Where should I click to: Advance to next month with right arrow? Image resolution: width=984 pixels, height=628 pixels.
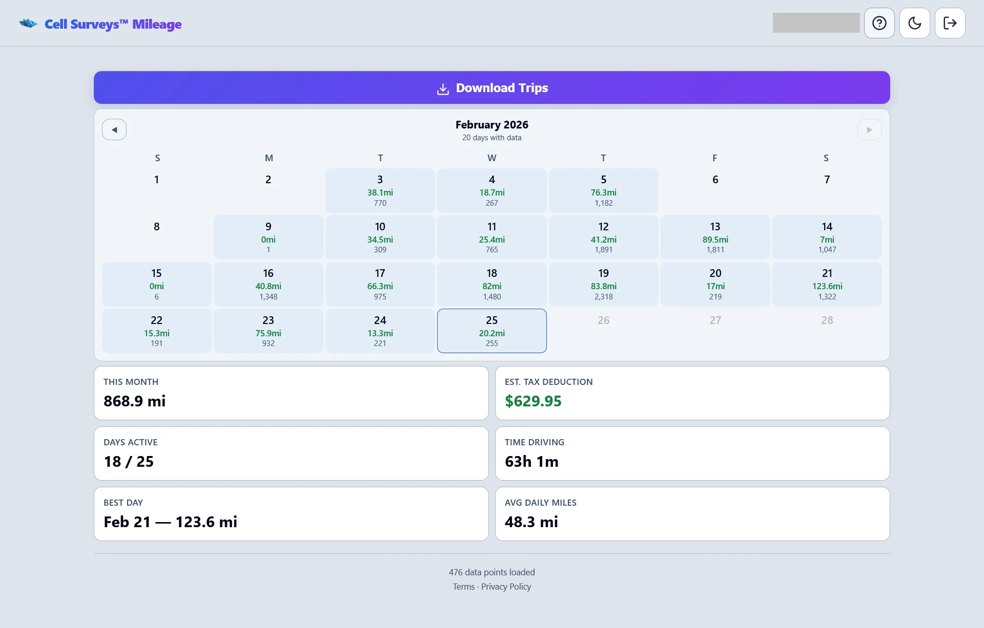[869, 129]
